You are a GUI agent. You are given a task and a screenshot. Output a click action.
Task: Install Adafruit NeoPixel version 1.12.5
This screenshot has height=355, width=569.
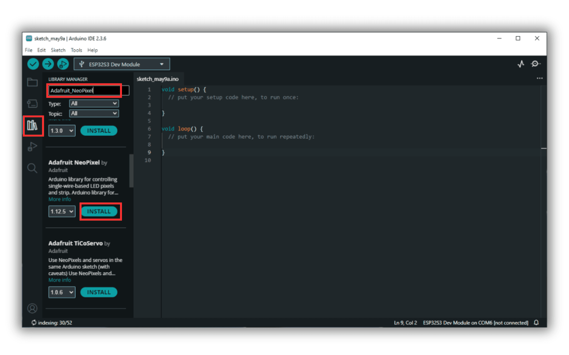tap(99, 211)
